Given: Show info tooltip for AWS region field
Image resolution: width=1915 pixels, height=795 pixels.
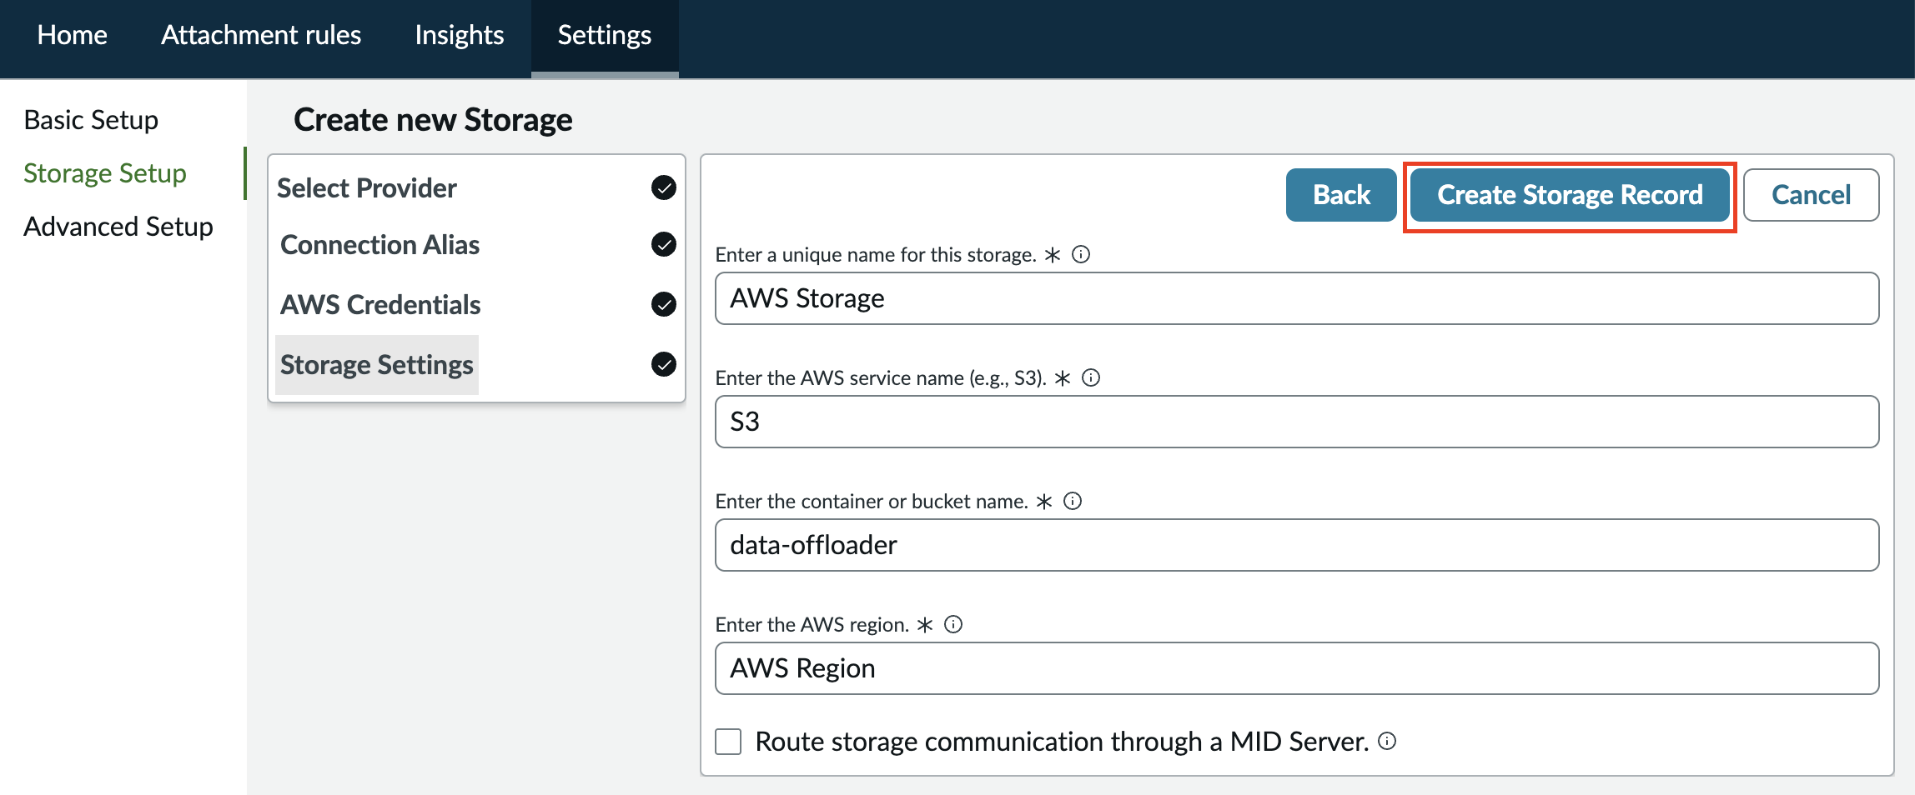Looking at the screenshot, I should click(953, 624).
